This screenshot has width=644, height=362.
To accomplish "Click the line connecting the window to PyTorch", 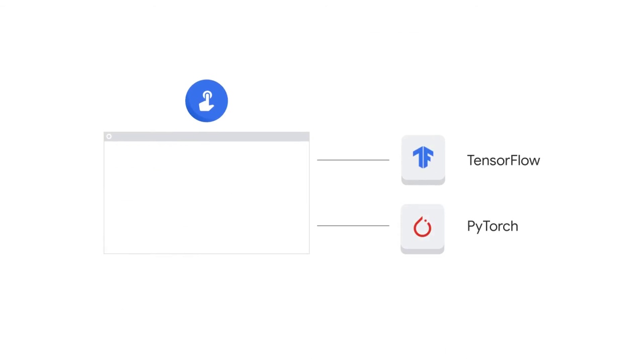I will click(353, 226).
